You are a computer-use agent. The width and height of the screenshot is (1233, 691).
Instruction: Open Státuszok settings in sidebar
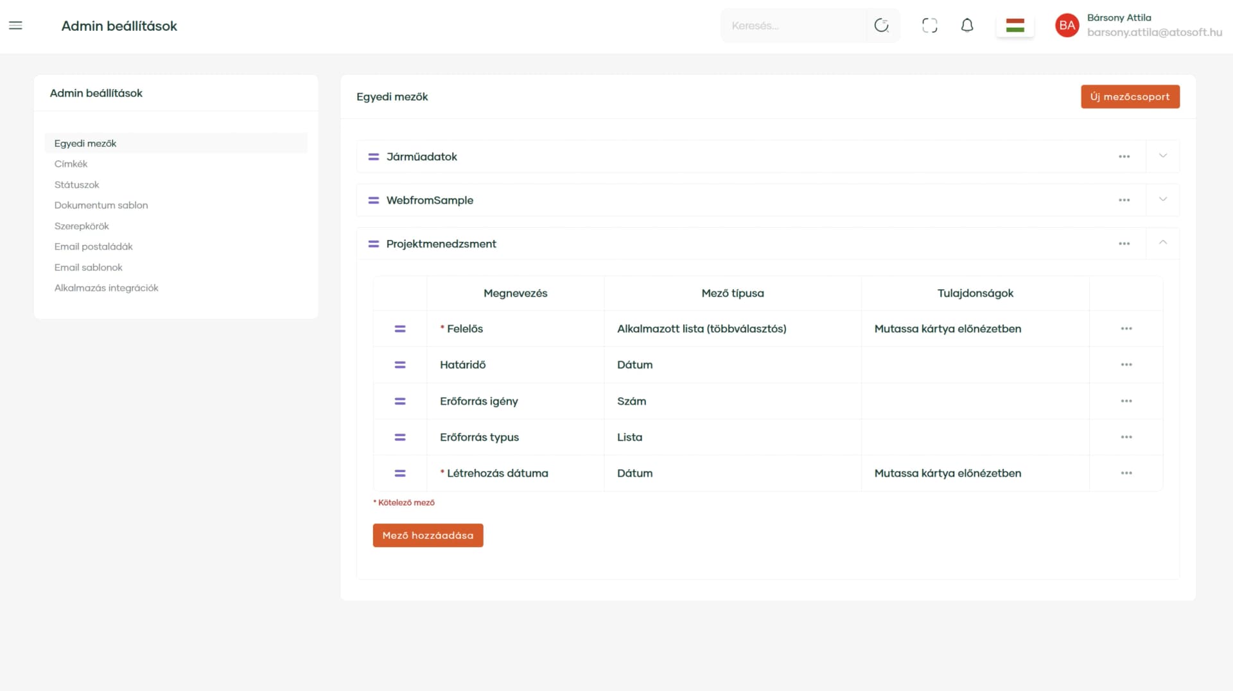tap(76, 185)
